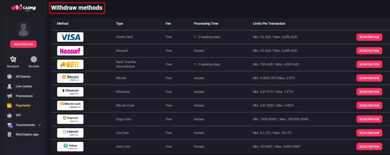Click Min. 20 USDT / Max. 4,000 USDT
390x155 pixels.
tap(277, 146)
